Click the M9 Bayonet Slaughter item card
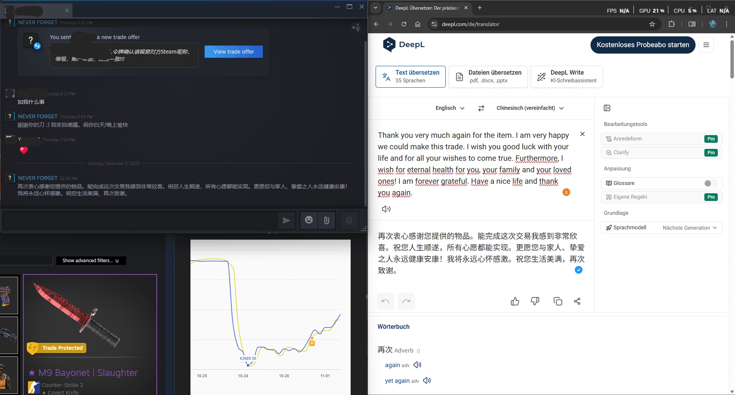 click(x=90, y=335)
